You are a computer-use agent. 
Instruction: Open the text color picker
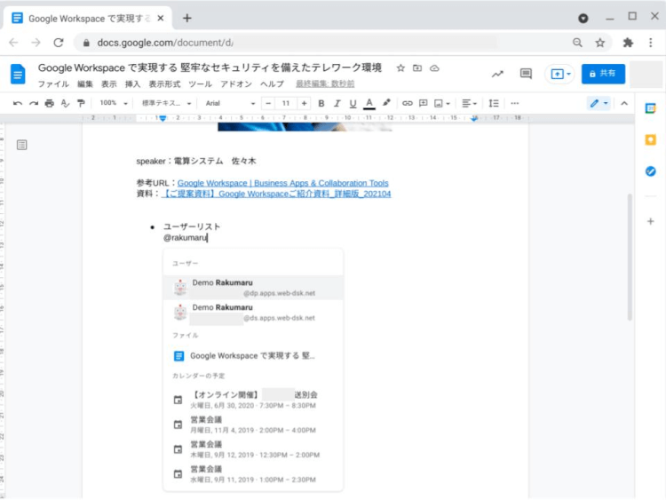[x=369, y=103]
